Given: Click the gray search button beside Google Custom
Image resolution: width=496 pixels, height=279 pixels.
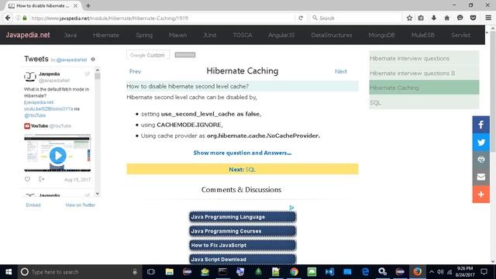Looking at the screenshot, I should [185, 55].
